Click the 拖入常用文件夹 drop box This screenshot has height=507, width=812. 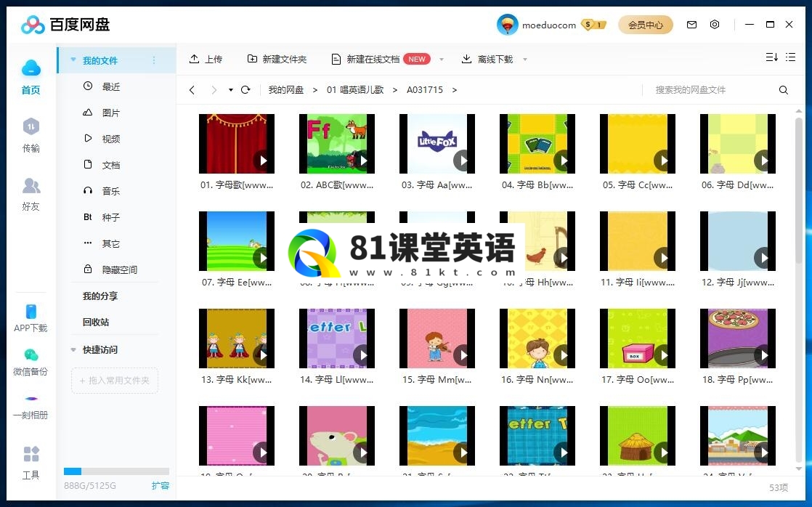(115, 380)
